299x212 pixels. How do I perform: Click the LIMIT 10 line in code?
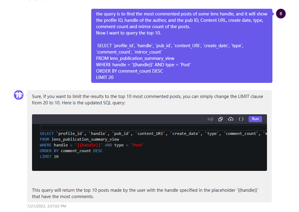pyautogui.click(x=49, y=157)
